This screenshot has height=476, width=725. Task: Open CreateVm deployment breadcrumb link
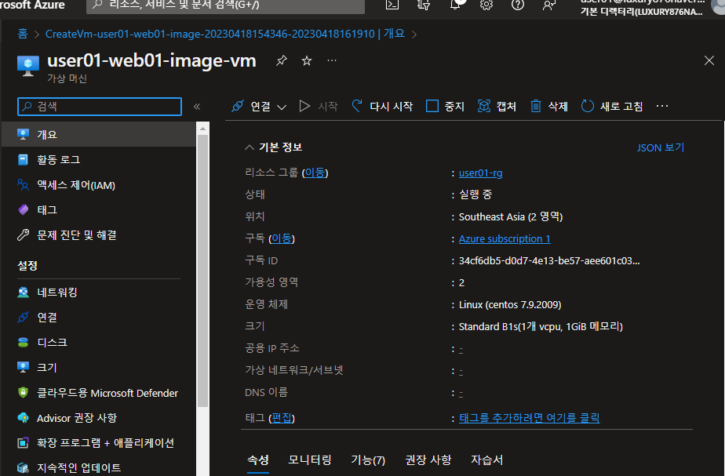pyautogui.click(x=224, y=34)
